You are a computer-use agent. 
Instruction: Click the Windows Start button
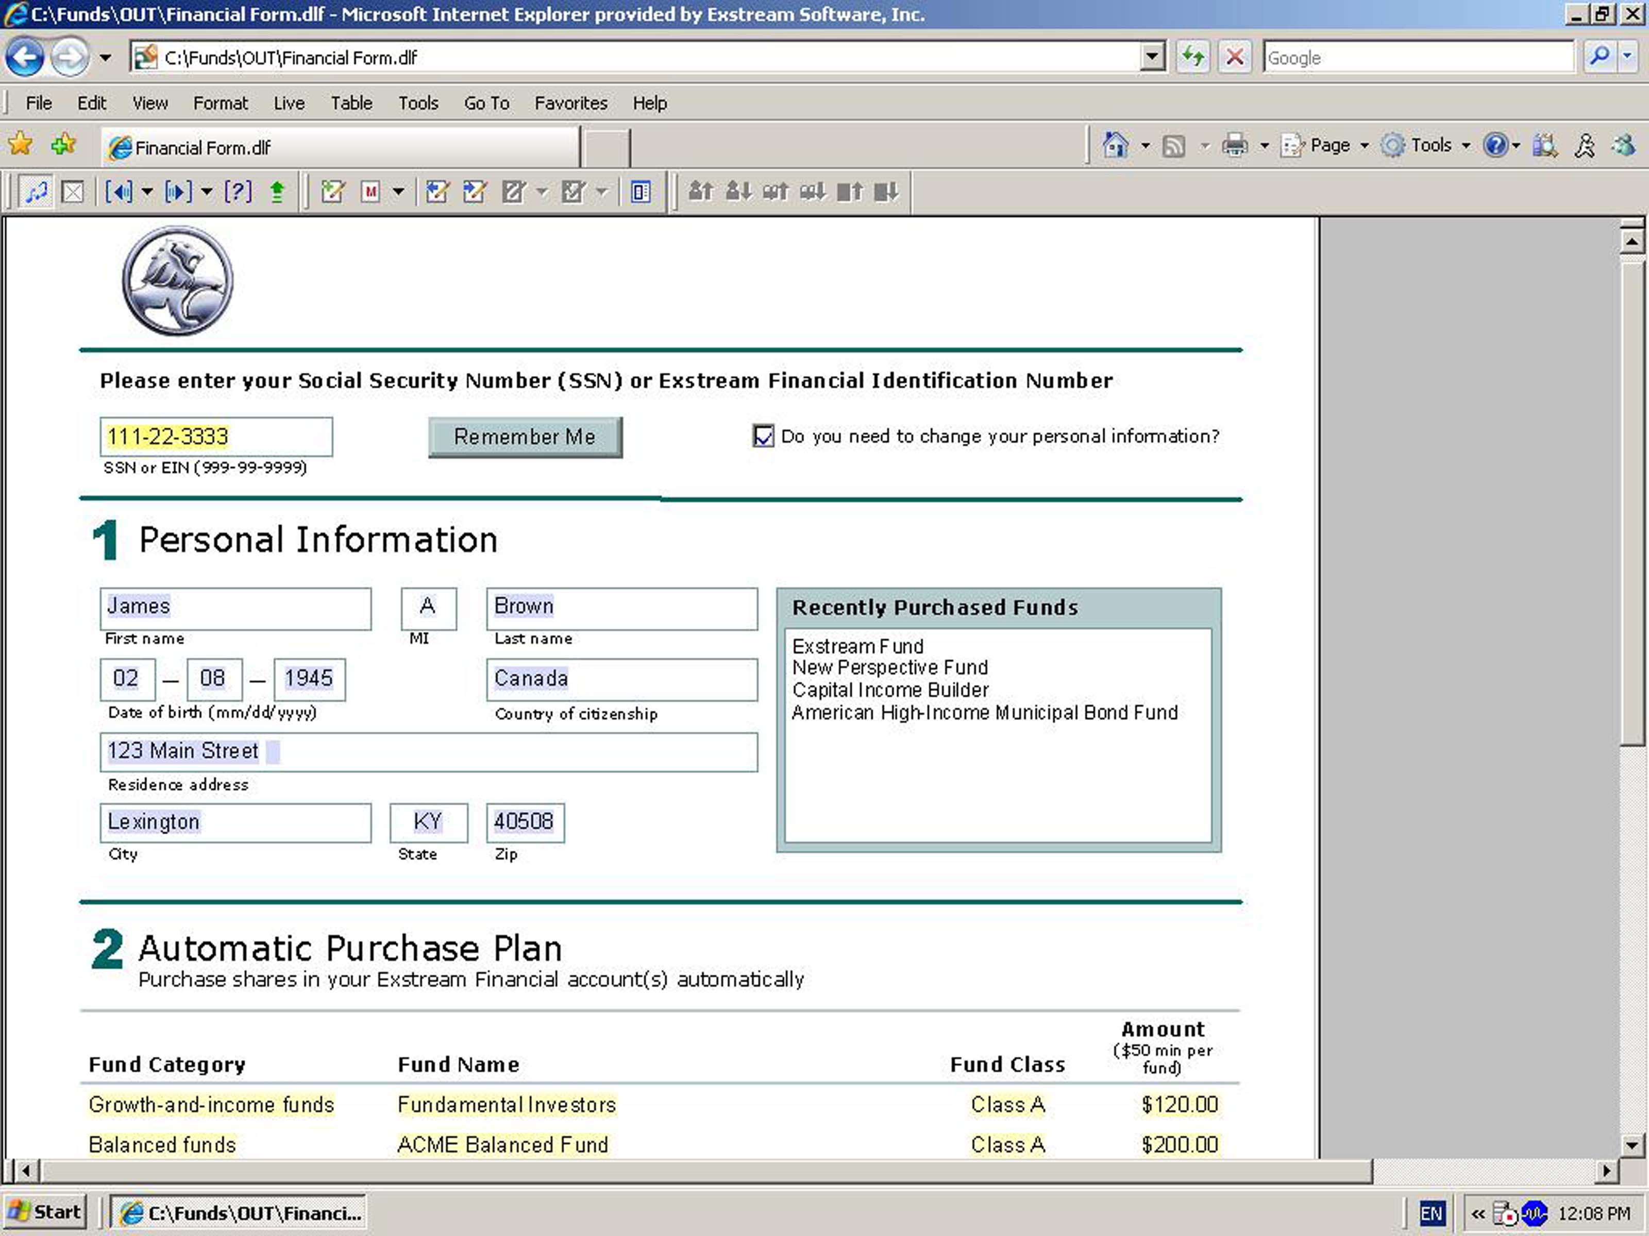[x=45, y=1212]
